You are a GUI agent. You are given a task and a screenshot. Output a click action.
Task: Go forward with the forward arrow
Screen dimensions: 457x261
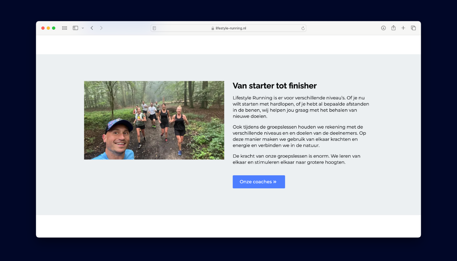coord(101,28)
